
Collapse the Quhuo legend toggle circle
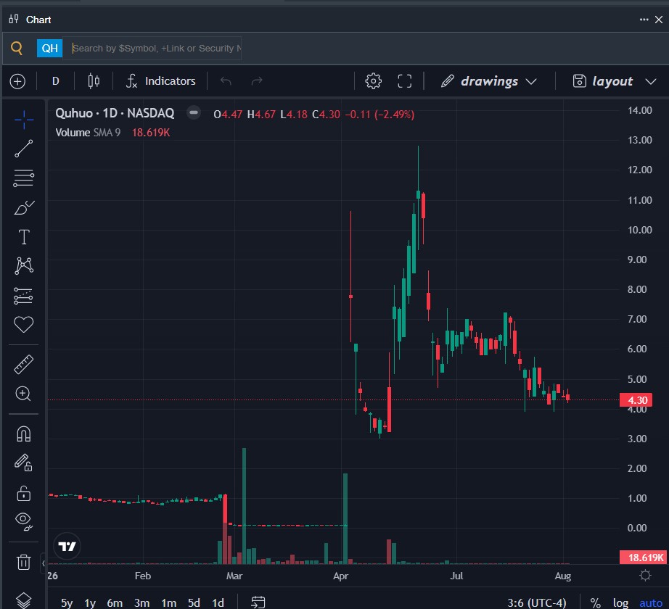tap(193, 113)
